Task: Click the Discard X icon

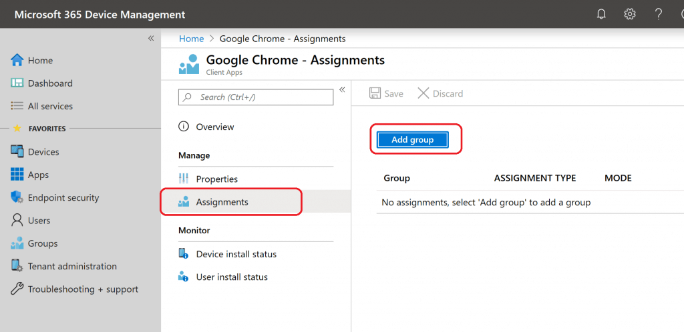Action: point(423,93)
